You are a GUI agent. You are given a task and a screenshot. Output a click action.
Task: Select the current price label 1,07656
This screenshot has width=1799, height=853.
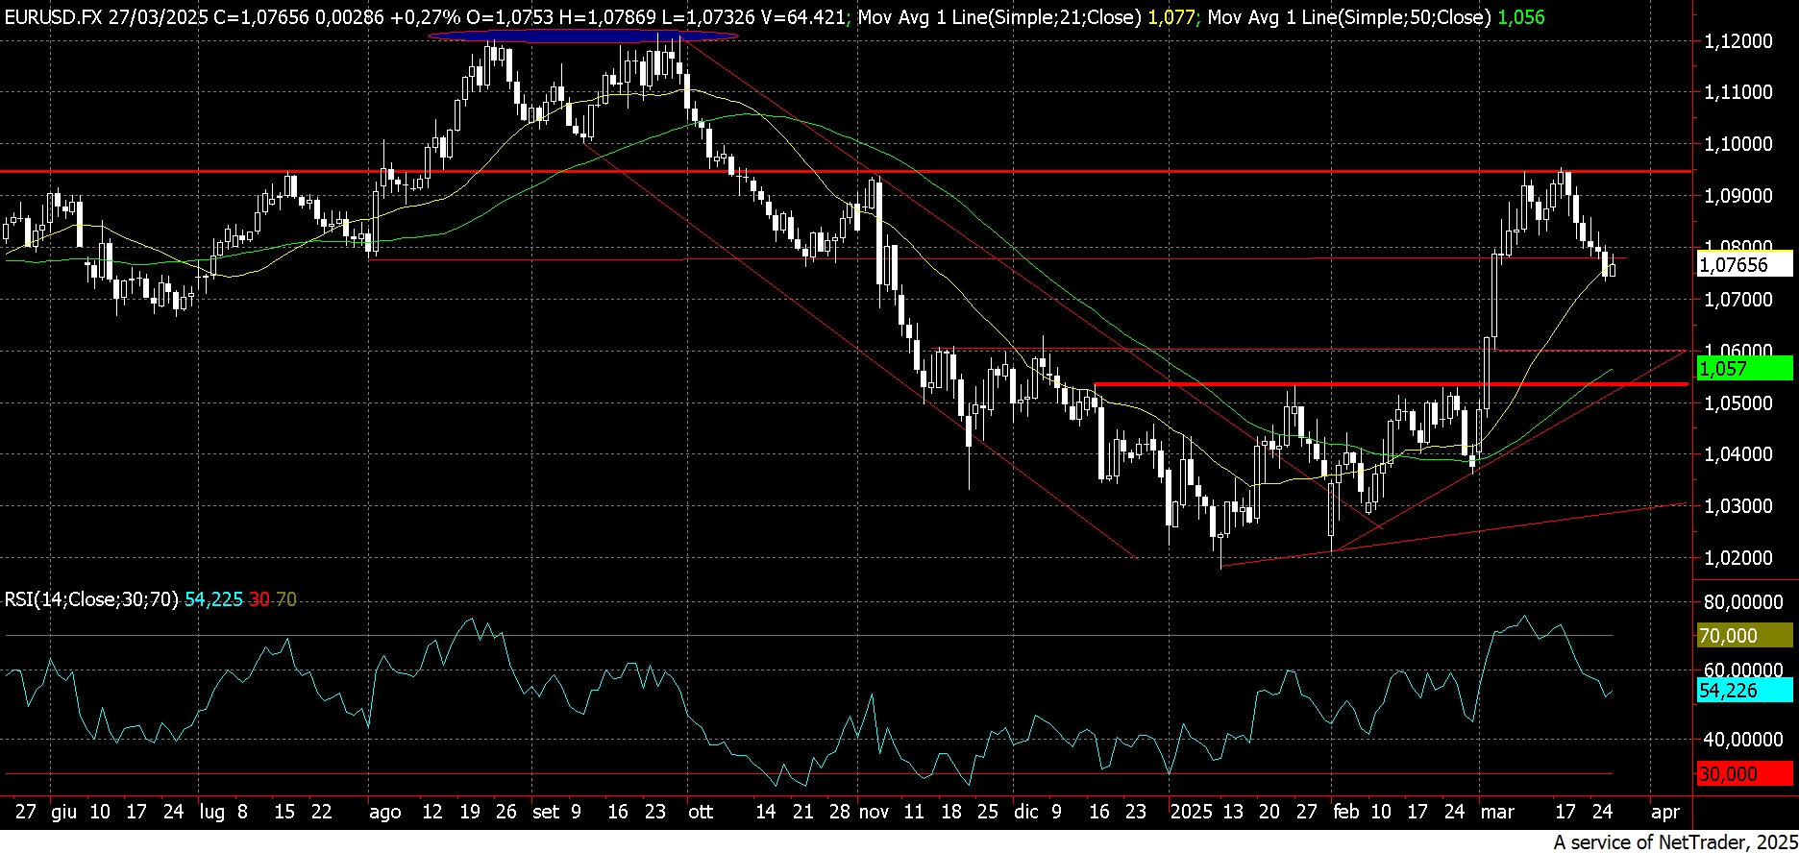[x=1744, y=264]
